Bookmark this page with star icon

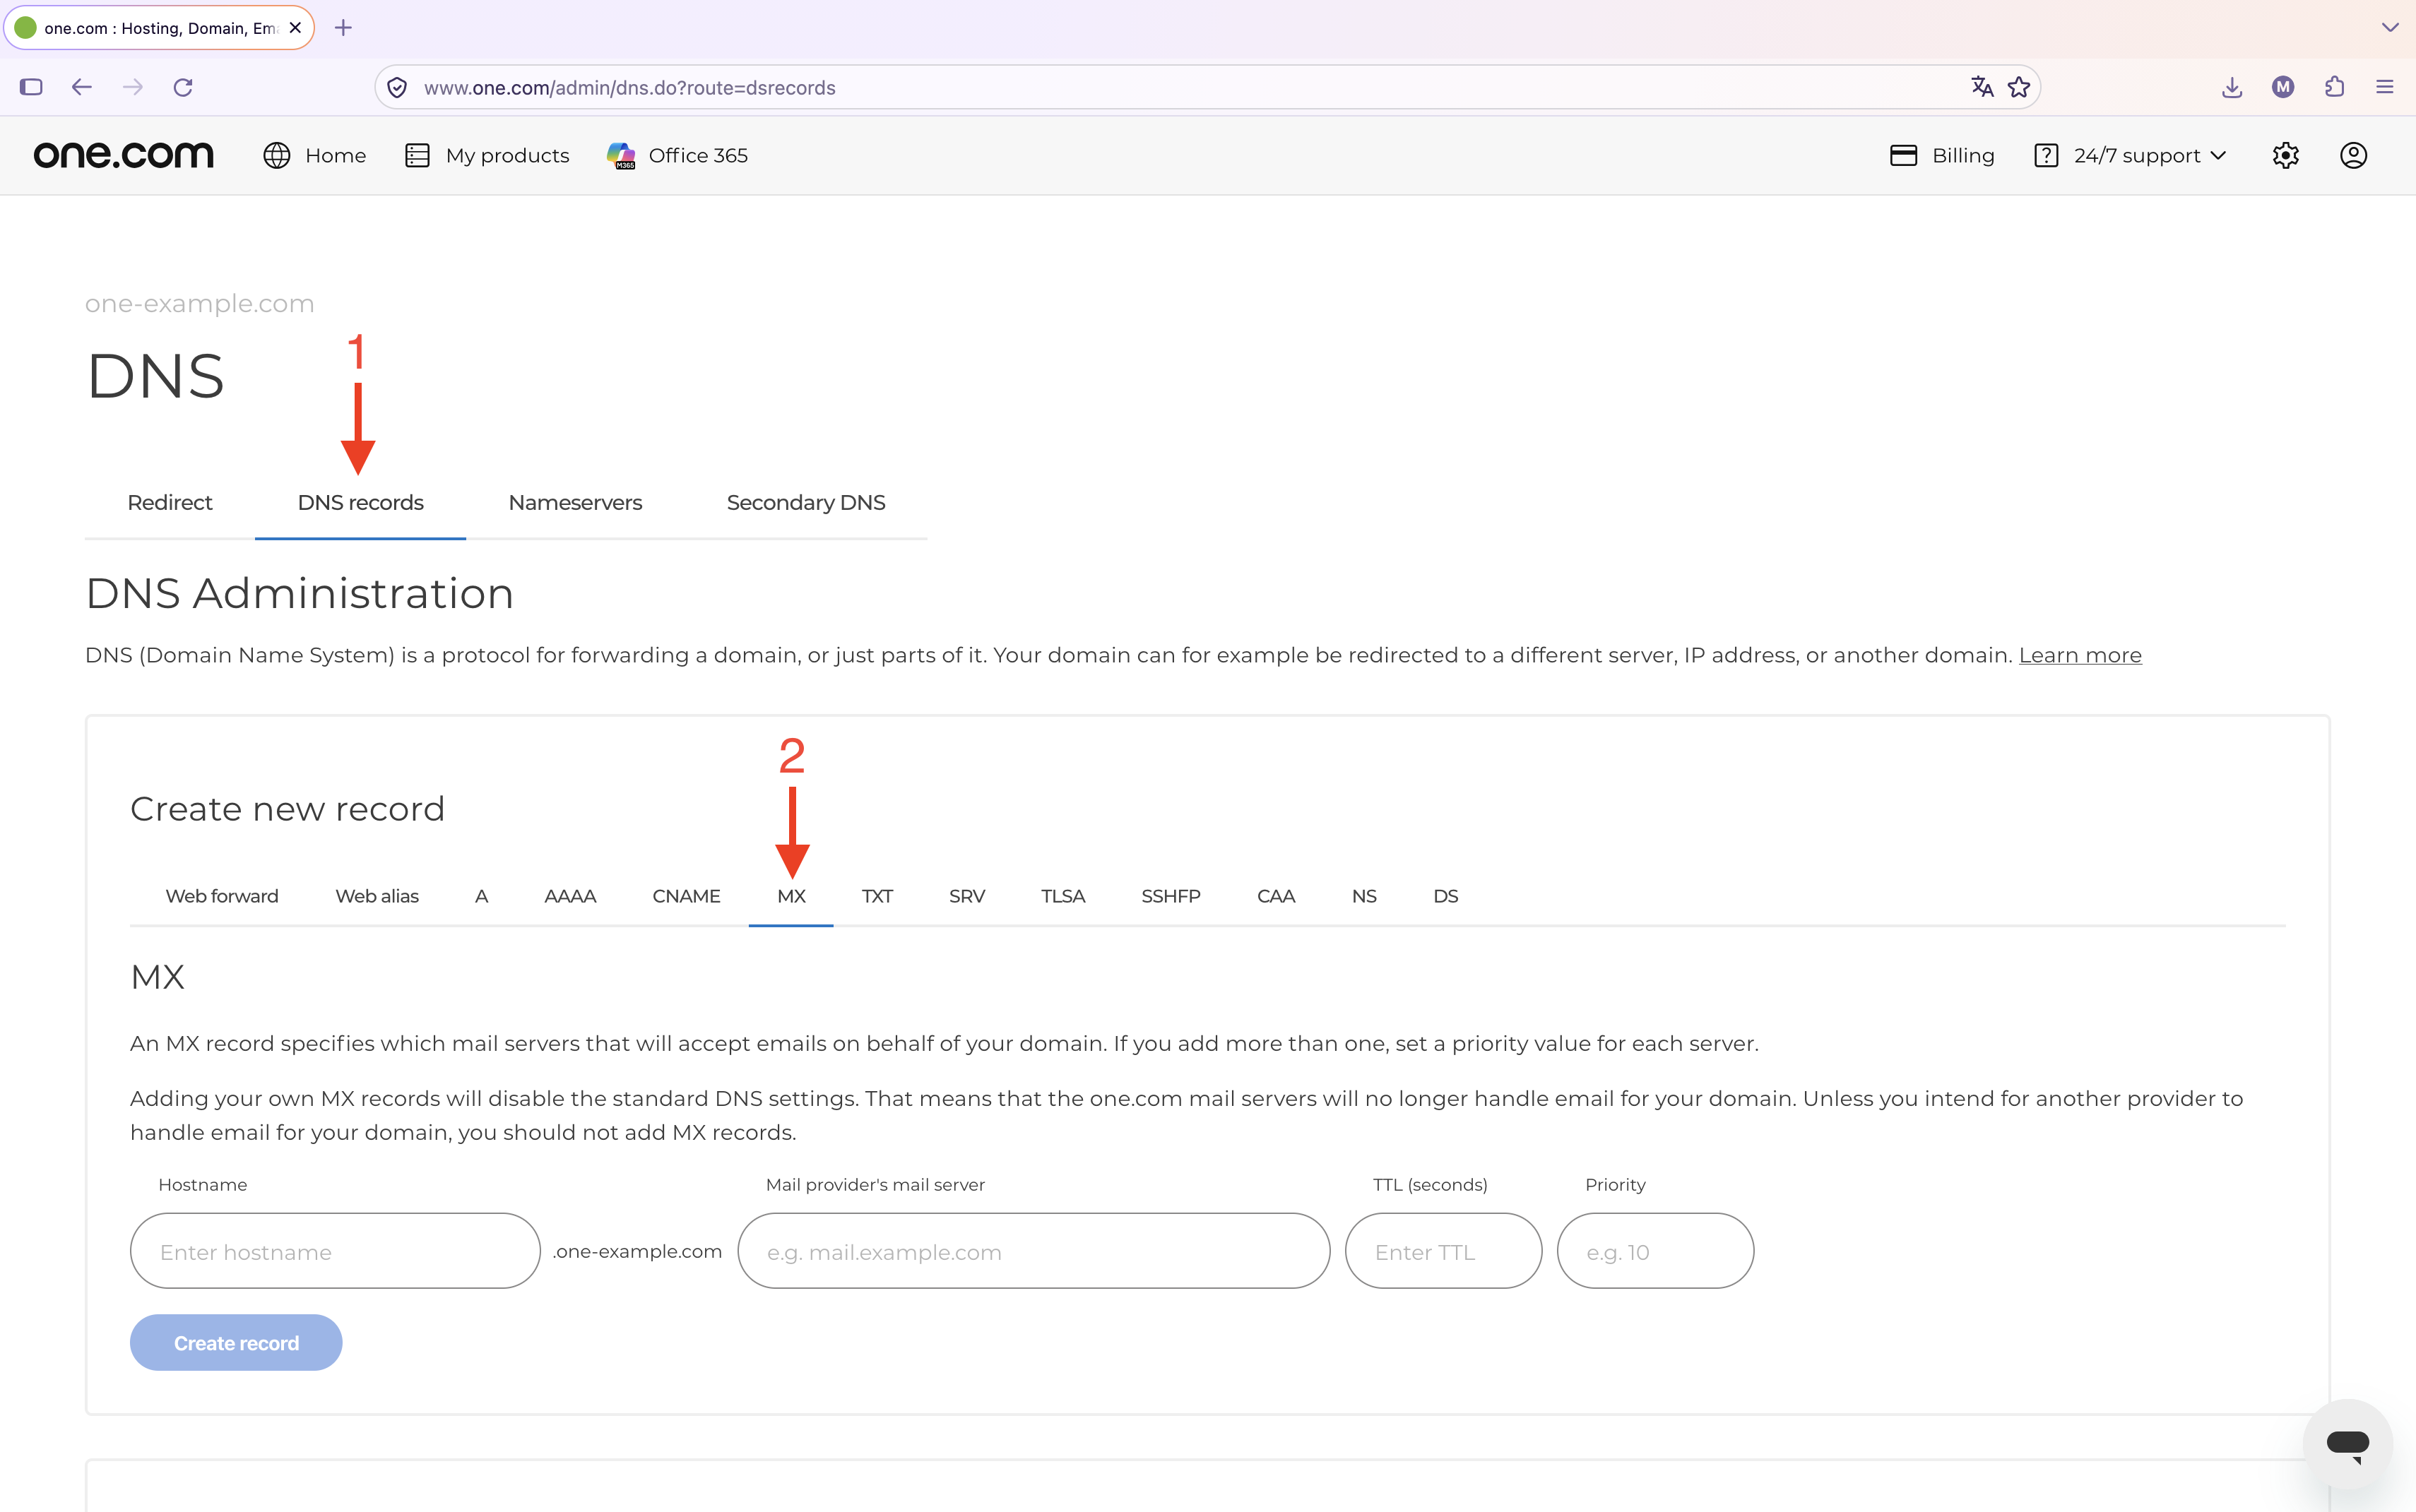point(2019,87)
